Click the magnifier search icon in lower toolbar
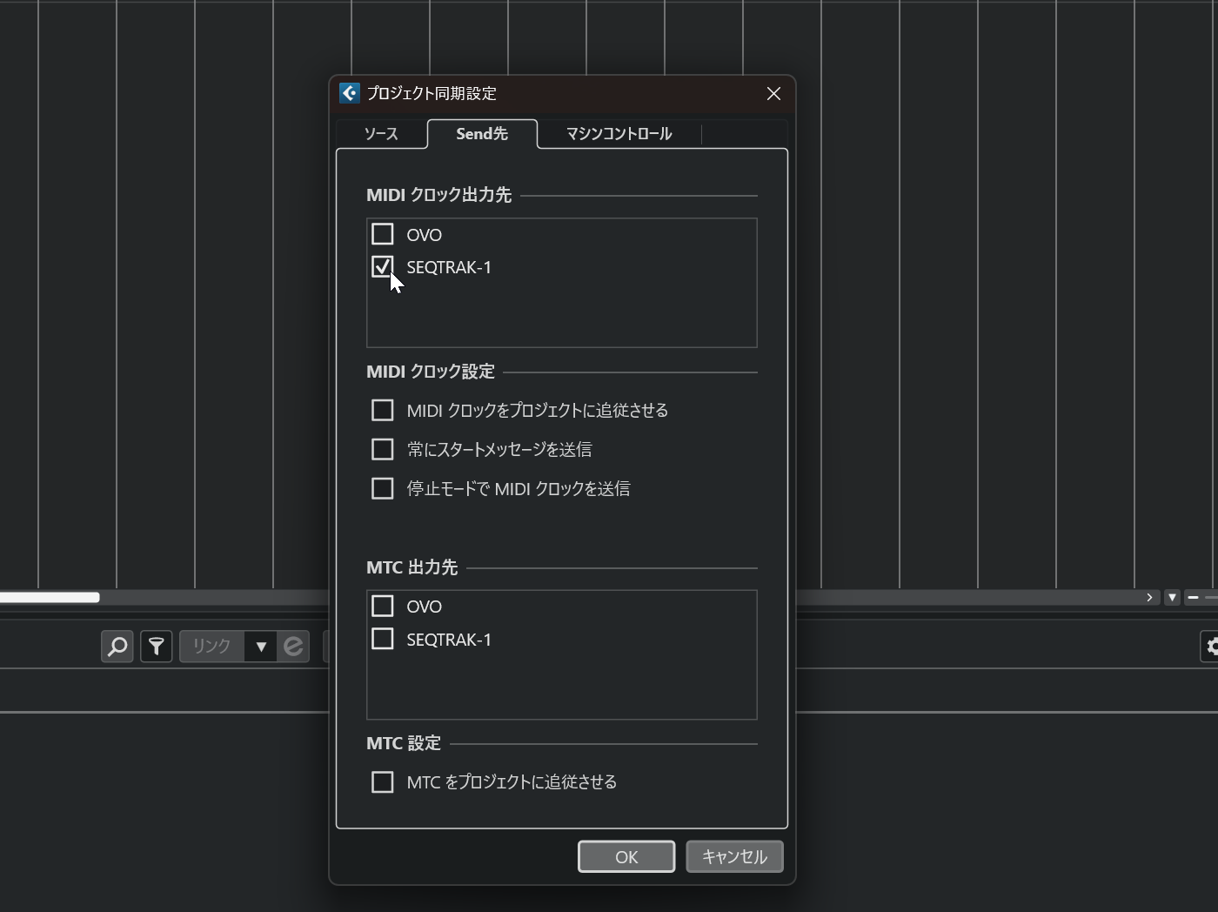Image resolution: width=1218 pixels, height=912 pixels. (x=117, y=647)
